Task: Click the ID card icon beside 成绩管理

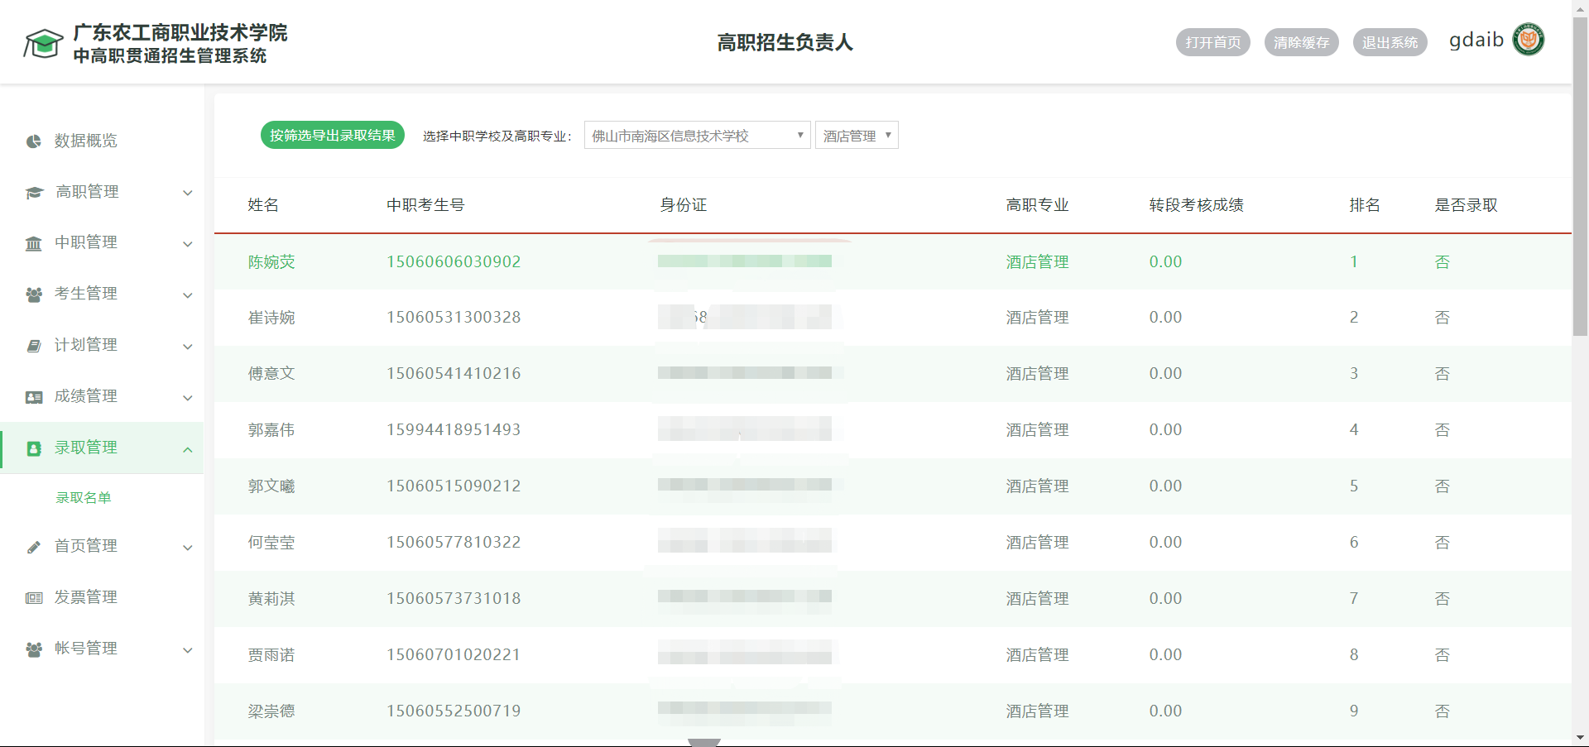Action: click(34, 397)
